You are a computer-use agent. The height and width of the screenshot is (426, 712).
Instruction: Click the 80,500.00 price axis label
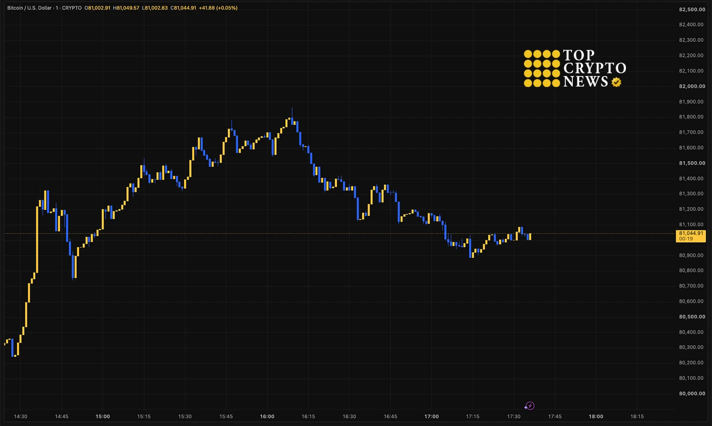tap(692, 316)
